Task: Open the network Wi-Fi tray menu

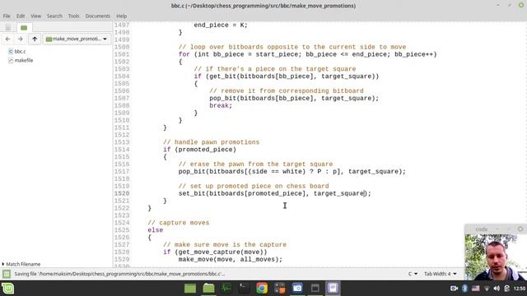Action: [x=487, y=289]
